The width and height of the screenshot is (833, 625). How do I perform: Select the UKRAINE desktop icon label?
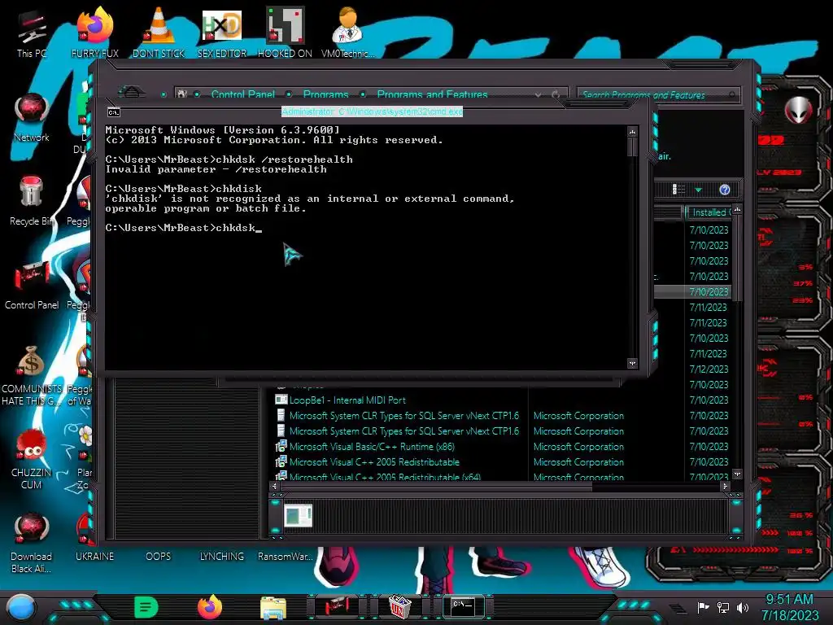(x=94, y=557)
